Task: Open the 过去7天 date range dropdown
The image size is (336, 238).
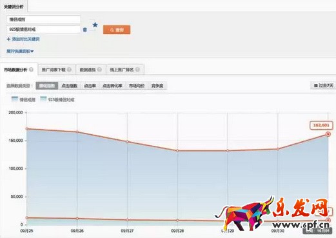Action: 323,86
